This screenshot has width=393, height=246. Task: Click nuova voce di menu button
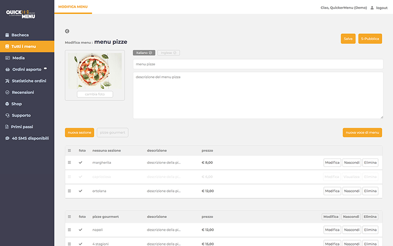coord(362,132)
